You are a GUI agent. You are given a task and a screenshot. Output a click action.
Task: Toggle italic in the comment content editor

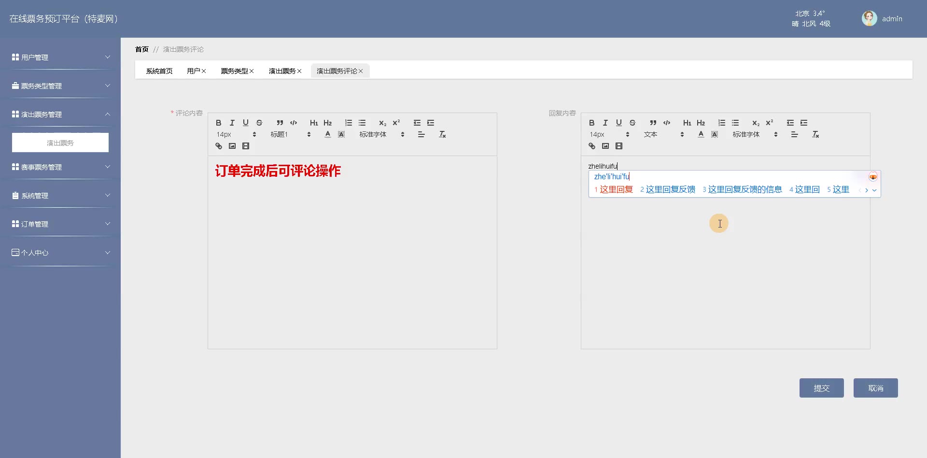coord(232,123)
